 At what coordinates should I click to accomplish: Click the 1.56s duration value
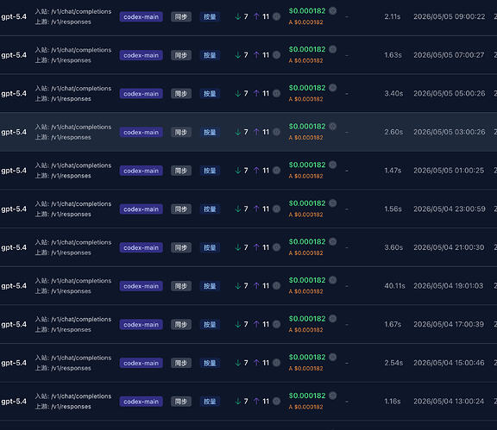tap(393, 209)
